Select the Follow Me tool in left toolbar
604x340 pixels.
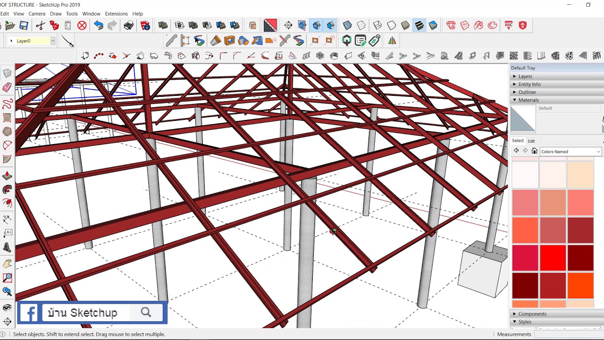(7, 190)
